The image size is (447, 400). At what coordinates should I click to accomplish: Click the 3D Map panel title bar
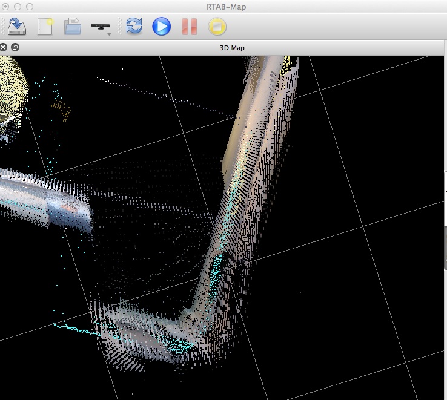click(231, 47)
